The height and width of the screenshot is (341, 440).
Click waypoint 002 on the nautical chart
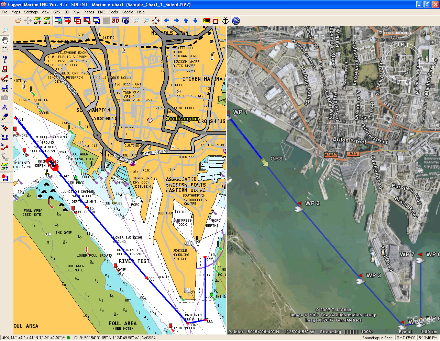[x=86, y=207]
